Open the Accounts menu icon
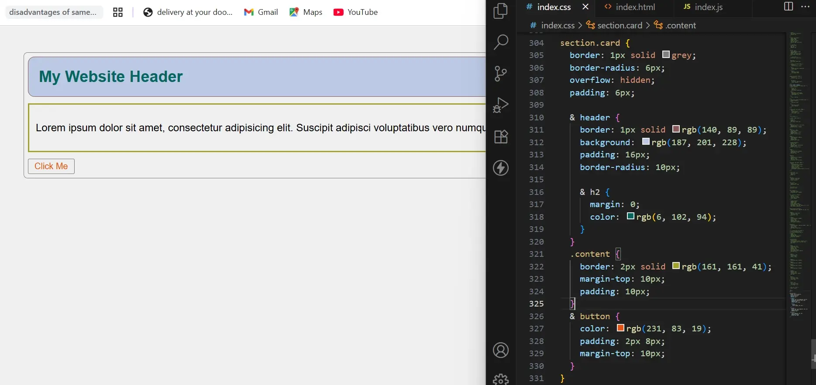The image size is (816, 385). tap(501, 350)
